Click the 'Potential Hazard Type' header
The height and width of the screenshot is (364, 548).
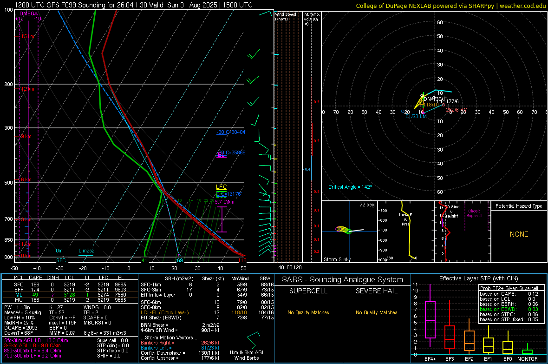[x=519, y=206]
